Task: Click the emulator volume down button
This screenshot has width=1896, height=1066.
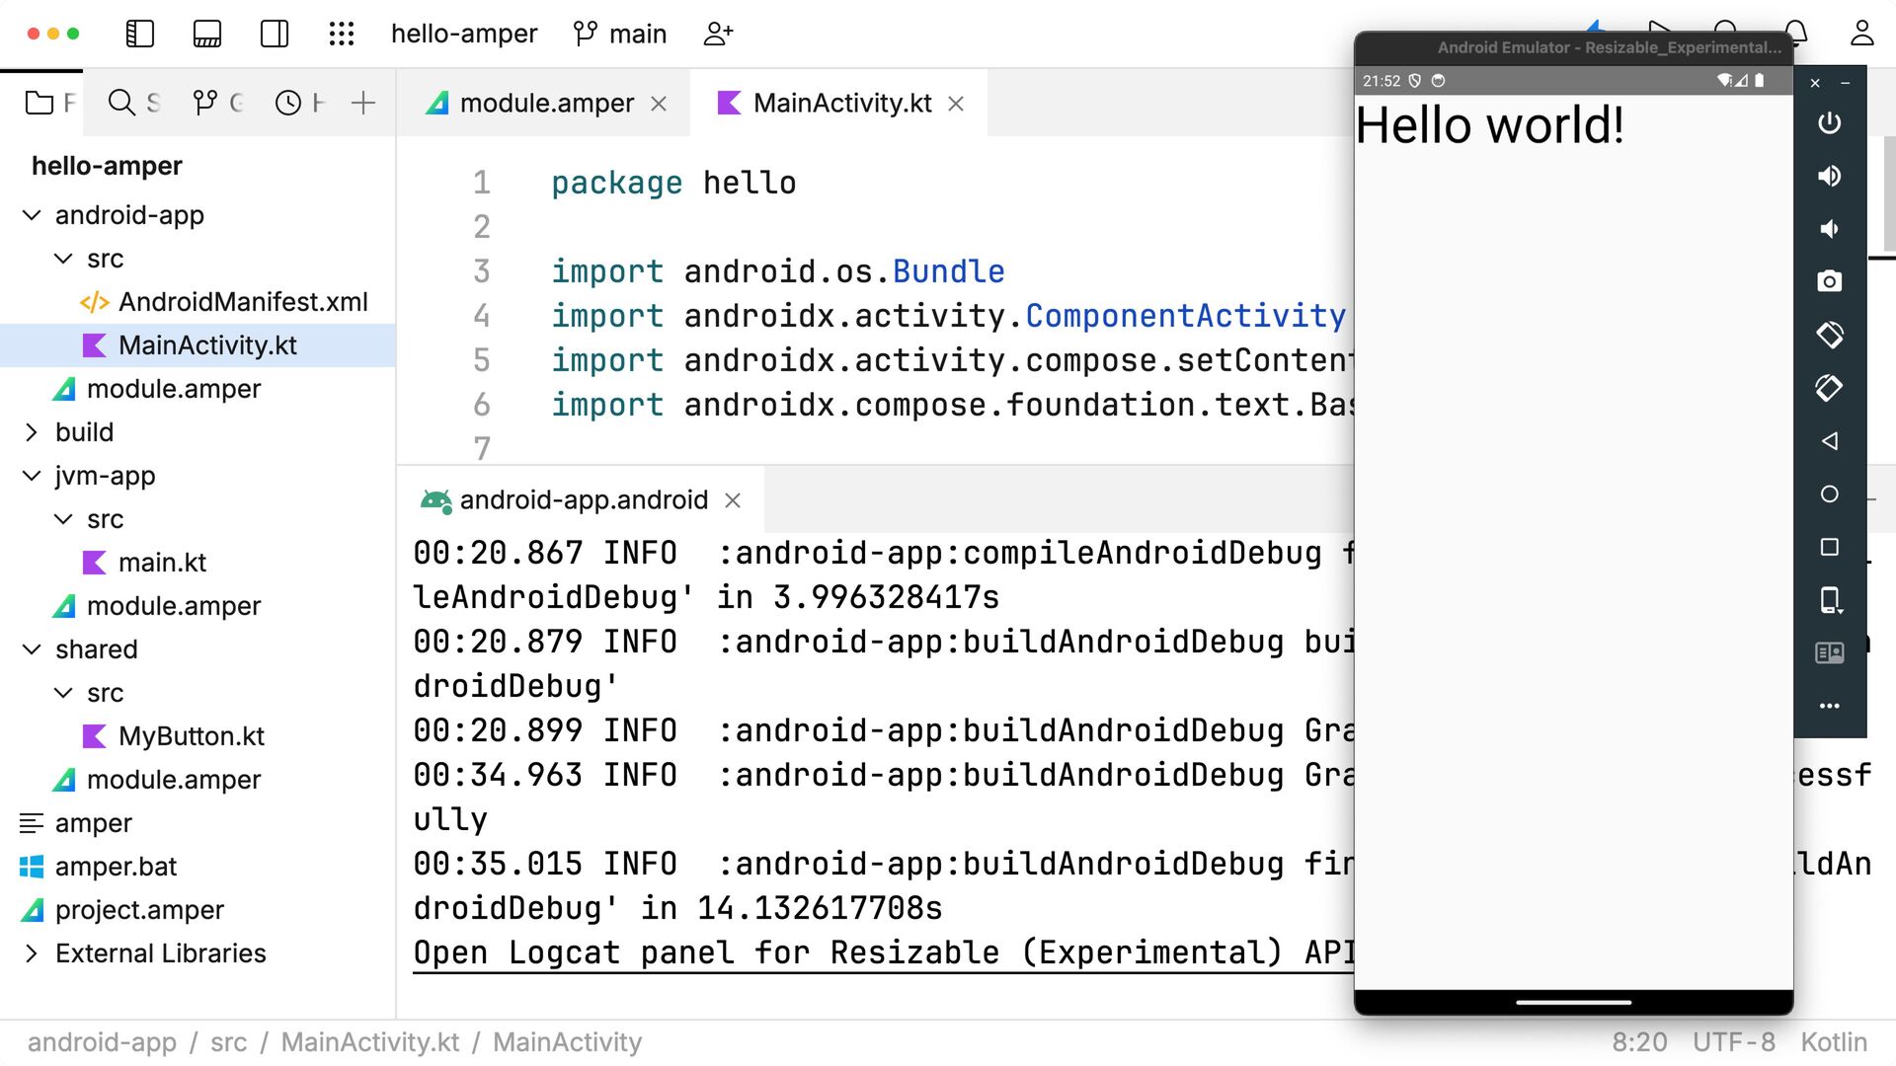Action: [1830, 229]
